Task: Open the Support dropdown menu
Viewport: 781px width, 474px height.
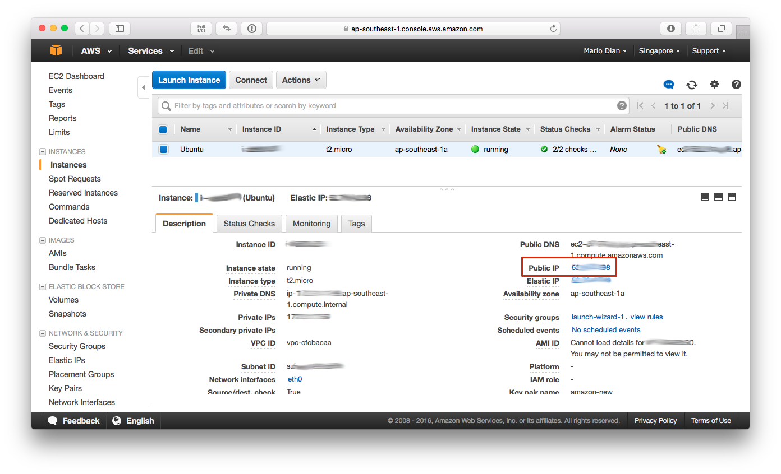Action: pyautogui.click(x=709, y=50)
